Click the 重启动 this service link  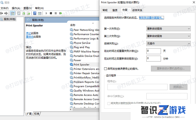30,37
